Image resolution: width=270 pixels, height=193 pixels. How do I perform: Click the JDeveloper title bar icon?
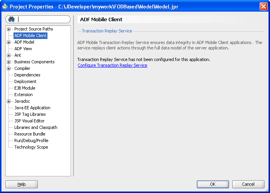point(5,6)
